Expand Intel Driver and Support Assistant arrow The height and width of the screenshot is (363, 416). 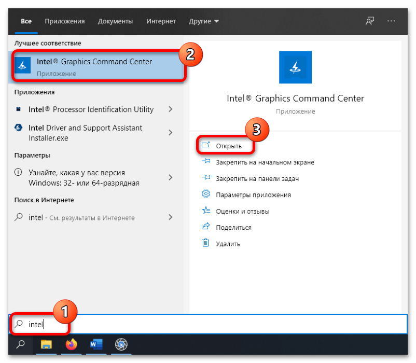tap(171, 133)
